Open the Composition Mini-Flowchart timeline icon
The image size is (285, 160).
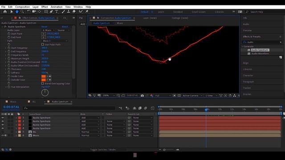(121, 108)
